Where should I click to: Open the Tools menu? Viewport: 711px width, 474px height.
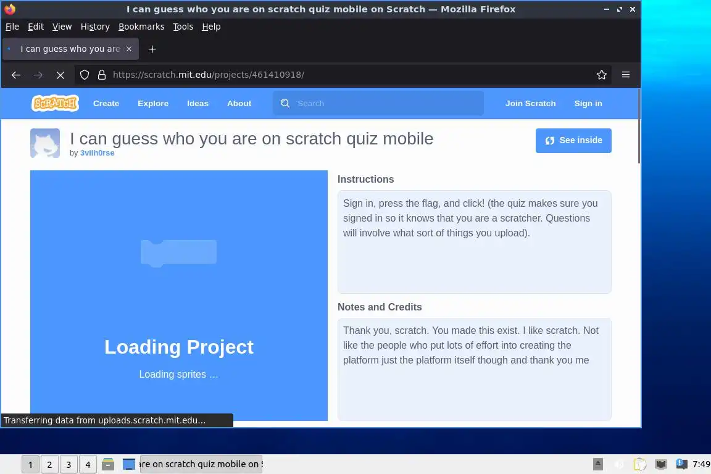pos(183,27)
